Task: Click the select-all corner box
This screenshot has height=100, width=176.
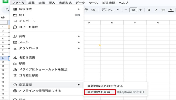Action: pyautogui.click(x=4, y=22)
